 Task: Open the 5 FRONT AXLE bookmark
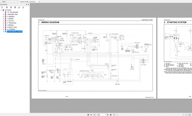point(12,27)
